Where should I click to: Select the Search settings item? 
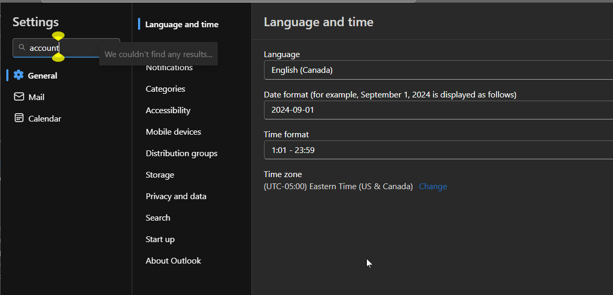(157, 218)
